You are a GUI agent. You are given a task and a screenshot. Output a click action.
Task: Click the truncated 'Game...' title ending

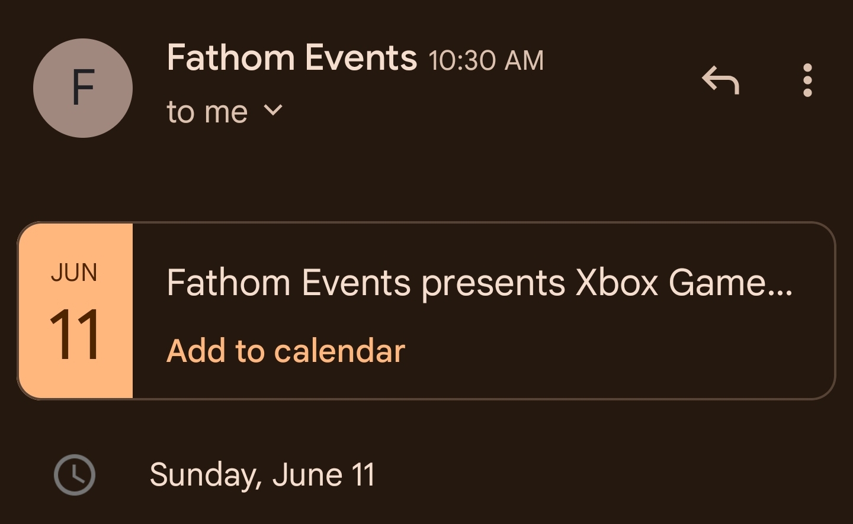coord(730,283)
